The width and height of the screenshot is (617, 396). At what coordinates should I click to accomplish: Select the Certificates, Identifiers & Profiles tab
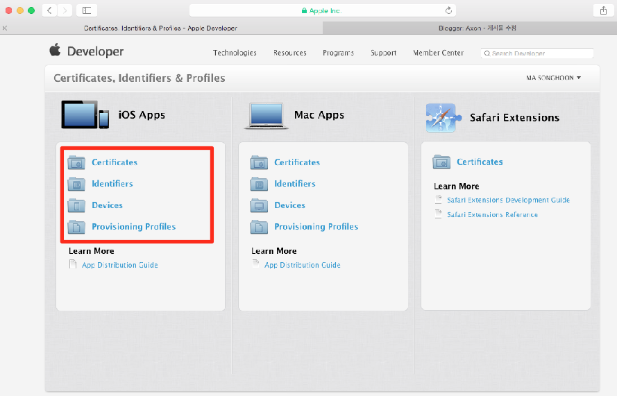(x=160, y=28)
